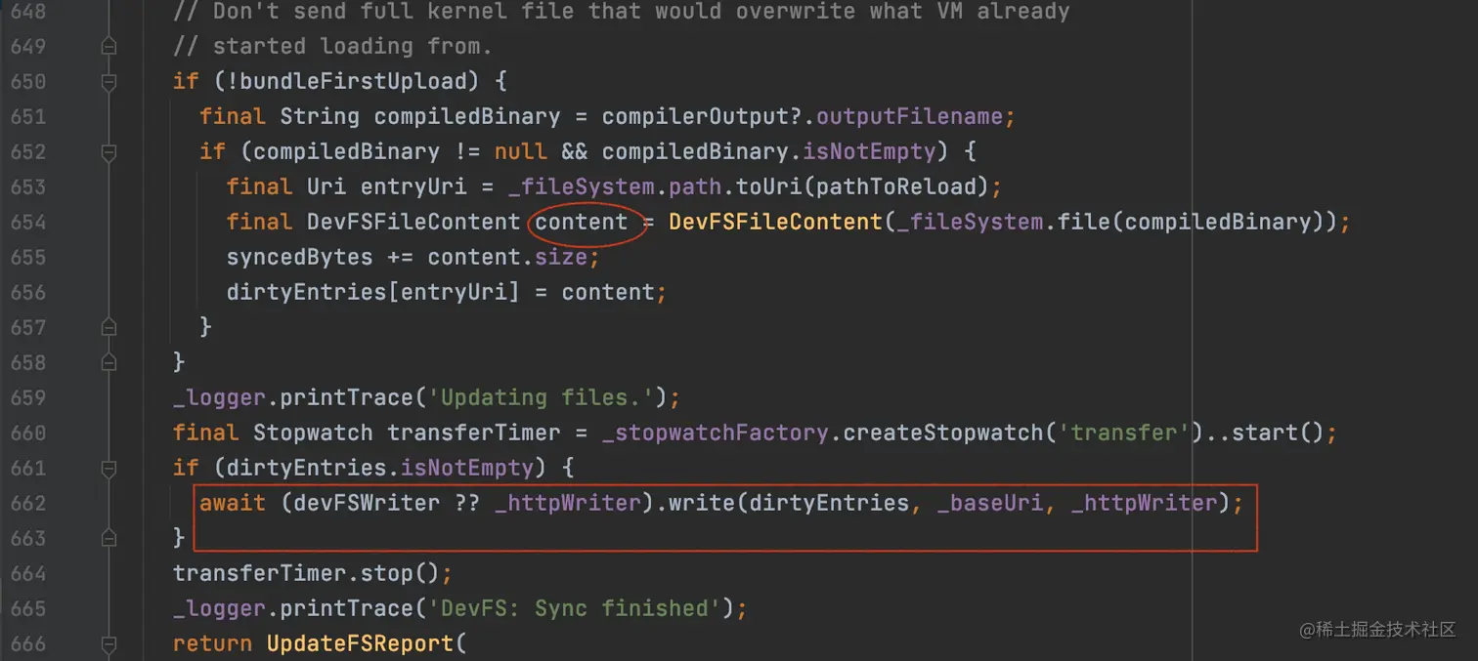Click the outputFilename property
1478x661 pixels.
(909, 116)
